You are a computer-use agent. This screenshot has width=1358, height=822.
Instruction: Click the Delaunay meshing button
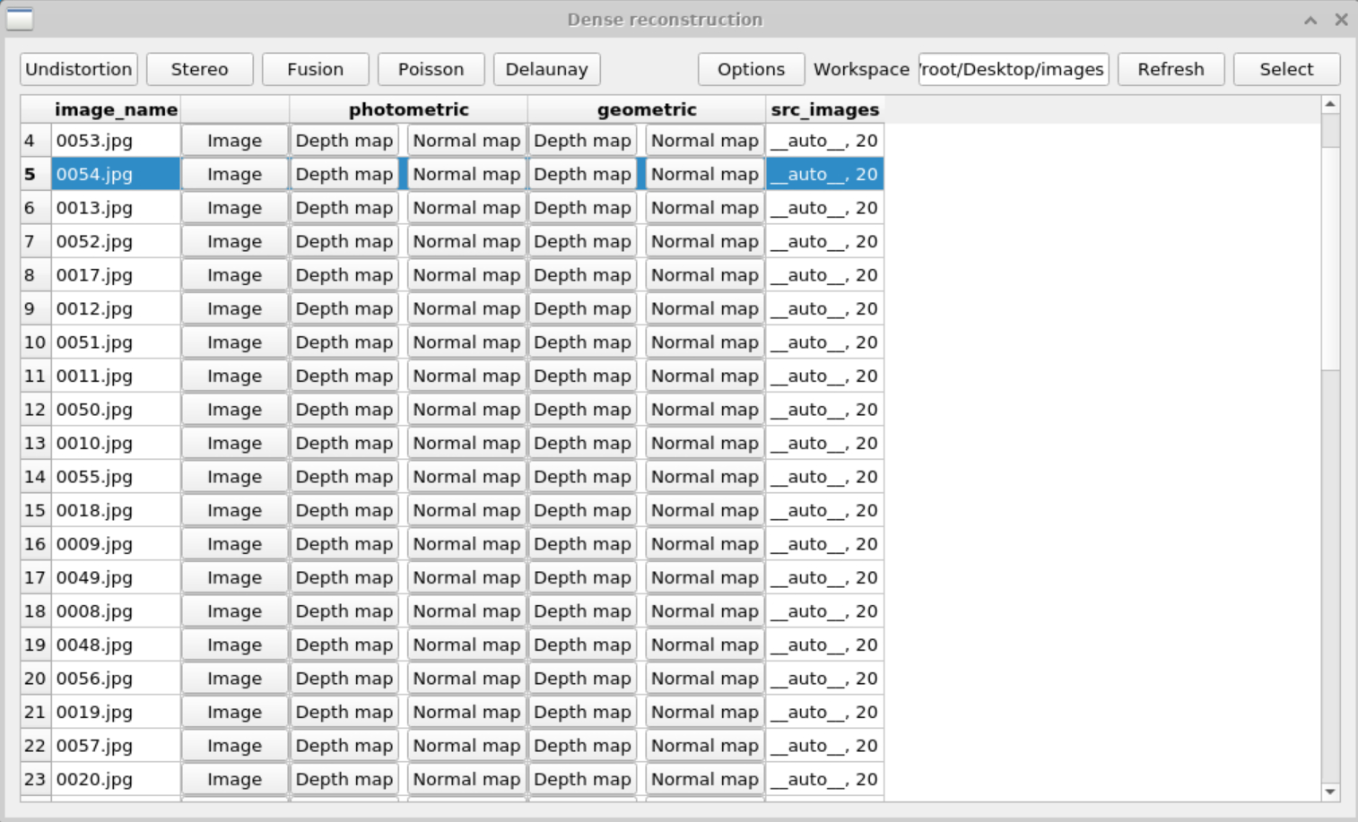546,69
